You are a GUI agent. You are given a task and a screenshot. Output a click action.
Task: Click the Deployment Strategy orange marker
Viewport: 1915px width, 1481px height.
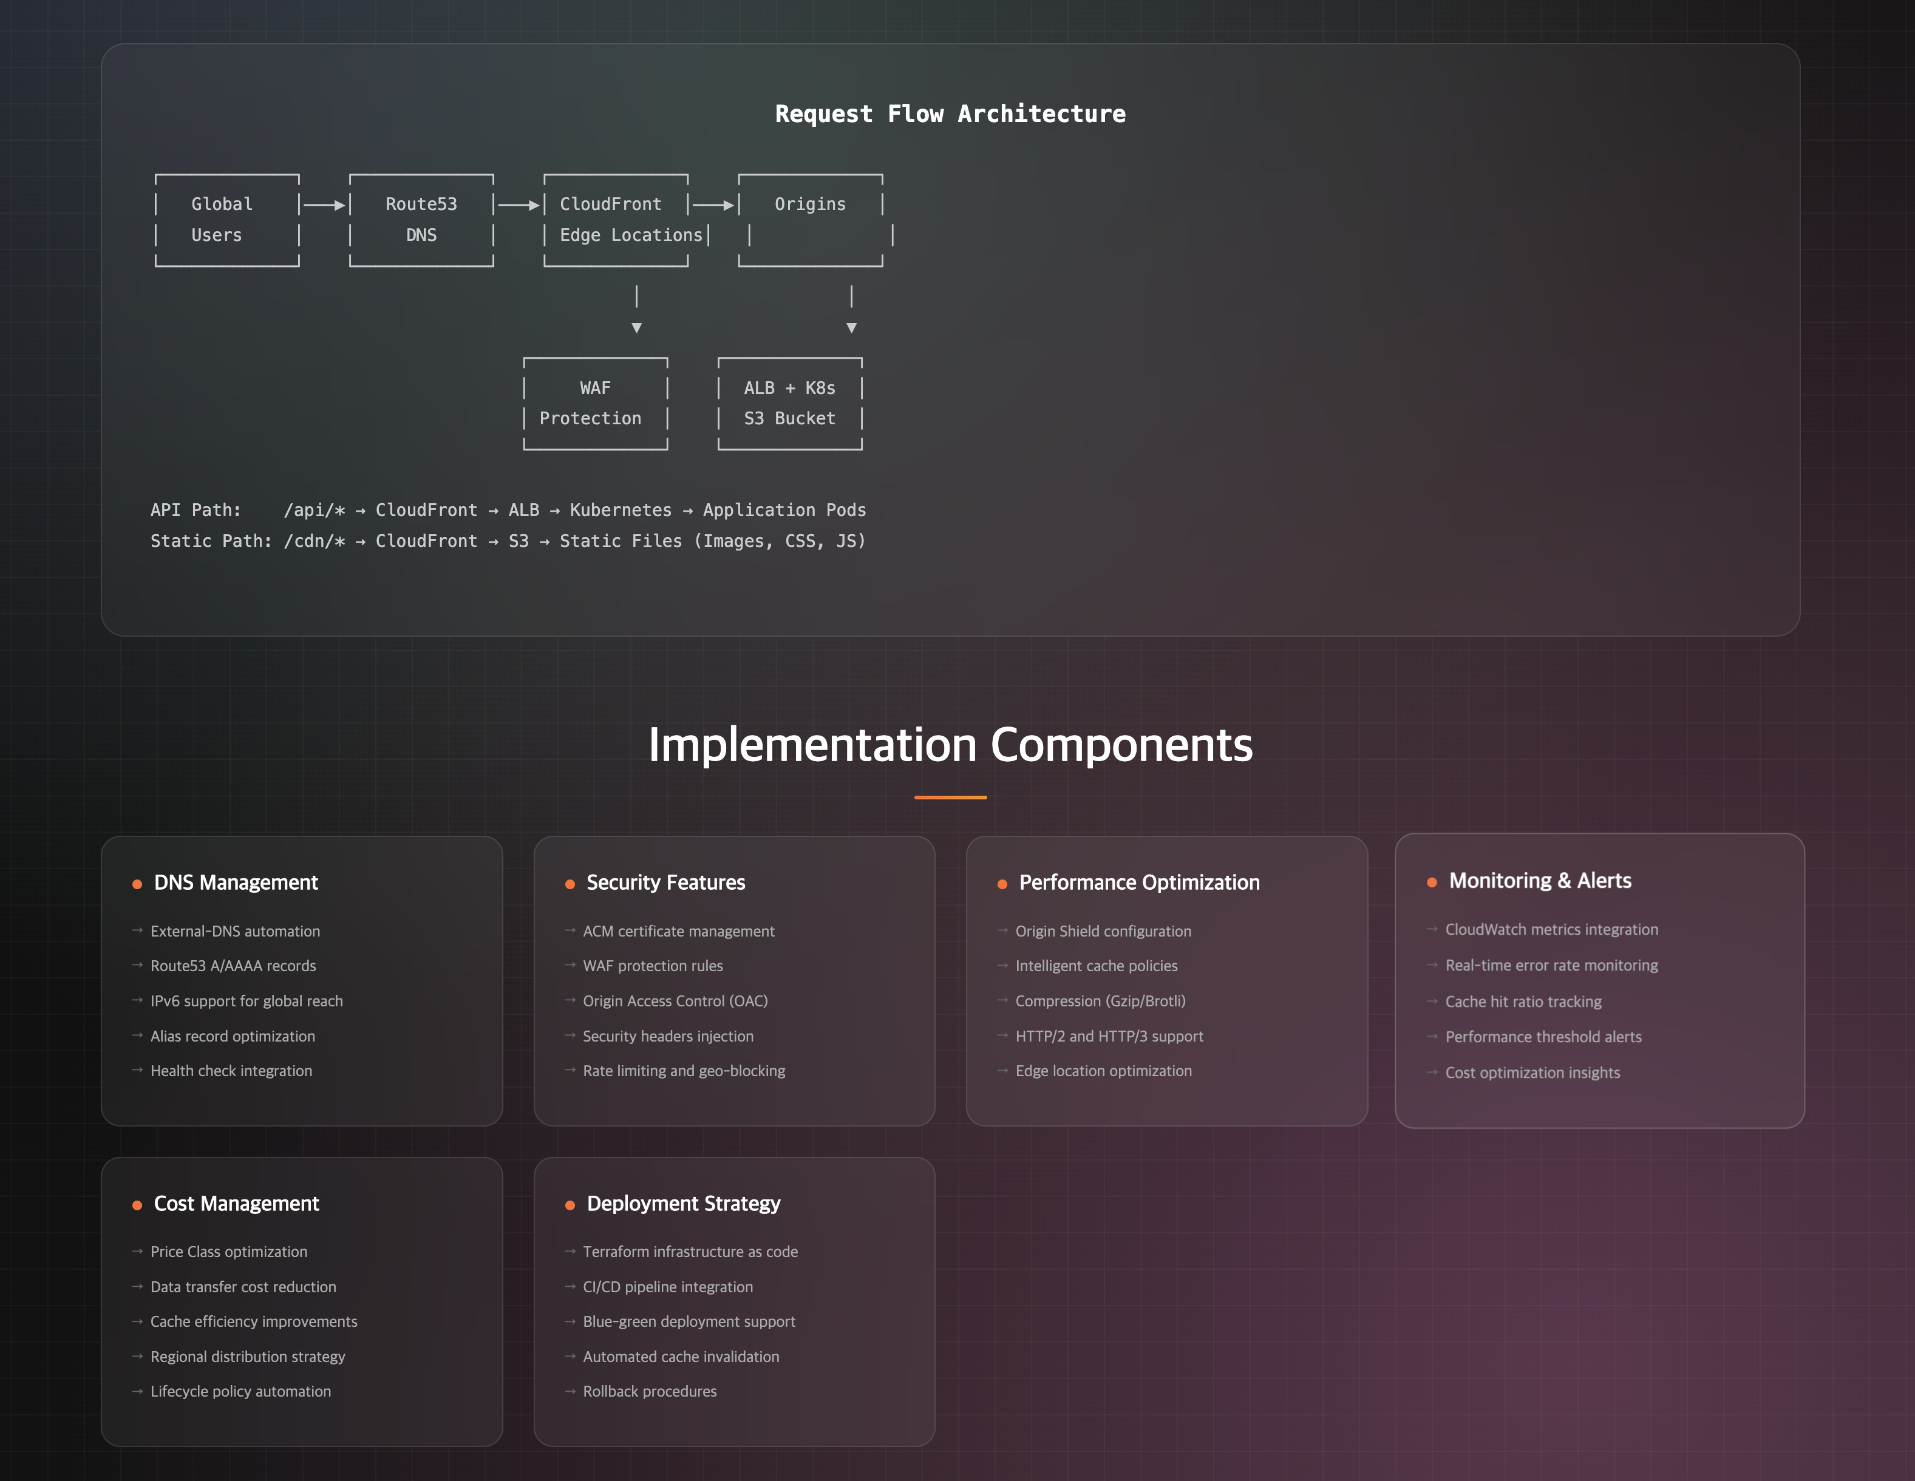[570, 1204]
